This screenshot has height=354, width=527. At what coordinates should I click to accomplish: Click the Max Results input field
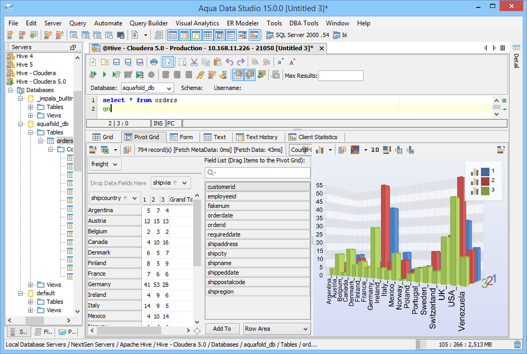pyautogui.click(x=341, y=76)
